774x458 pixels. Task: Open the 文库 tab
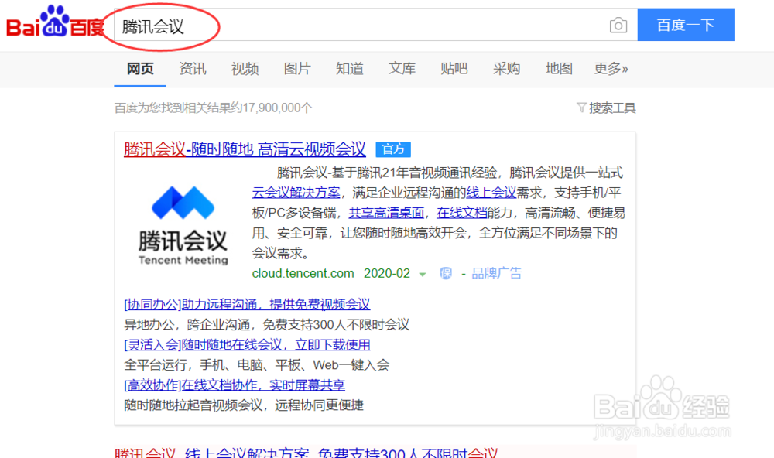[x=402, y=69]
